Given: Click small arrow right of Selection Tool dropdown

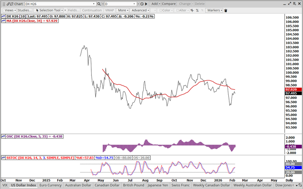Looking at the screenshot, I should click(x=65, y=10).
